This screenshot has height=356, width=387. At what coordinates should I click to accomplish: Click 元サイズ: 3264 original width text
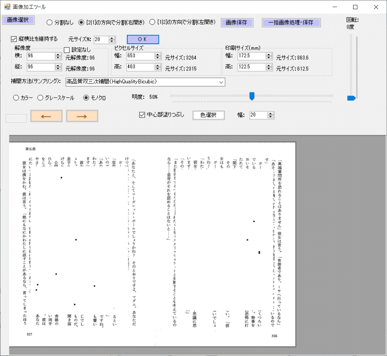pyautogui.click(x=181, y=58)
